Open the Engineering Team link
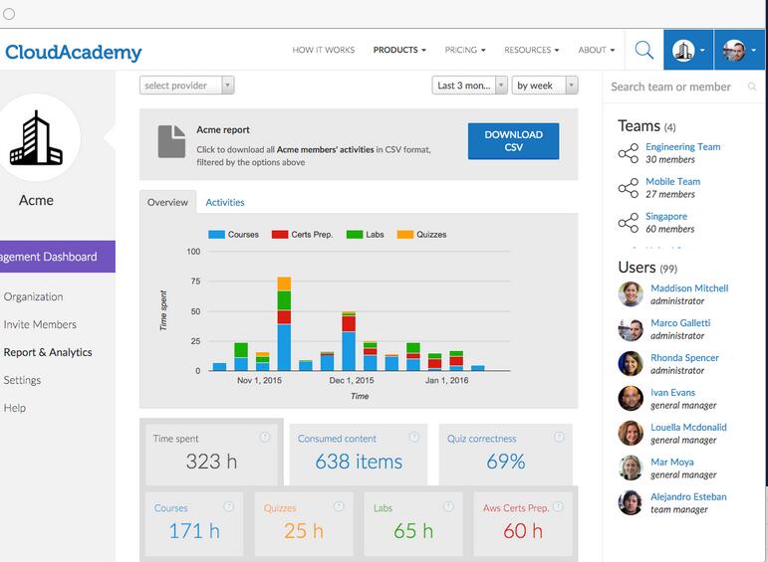Screen dimensions: 768x562 coord(682,147)
